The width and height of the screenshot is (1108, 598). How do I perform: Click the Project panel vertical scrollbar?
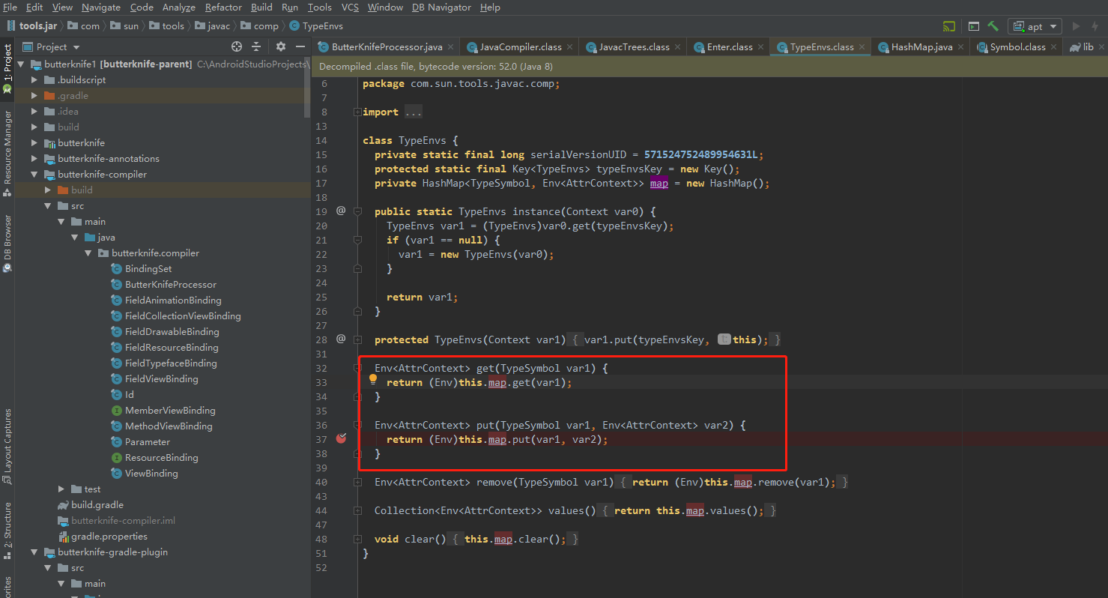point(307,88)
